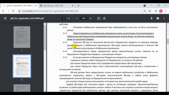
Task: Click document scrollbar down arrow
Action: pyautogui.click(x=168, y=91)
